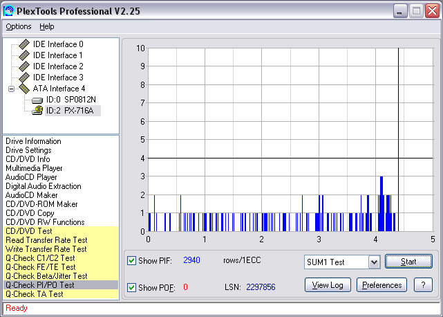Screen dimensions: 443x317
Task: Open AudioCD Maker
Action: click(x=32, y=195)
